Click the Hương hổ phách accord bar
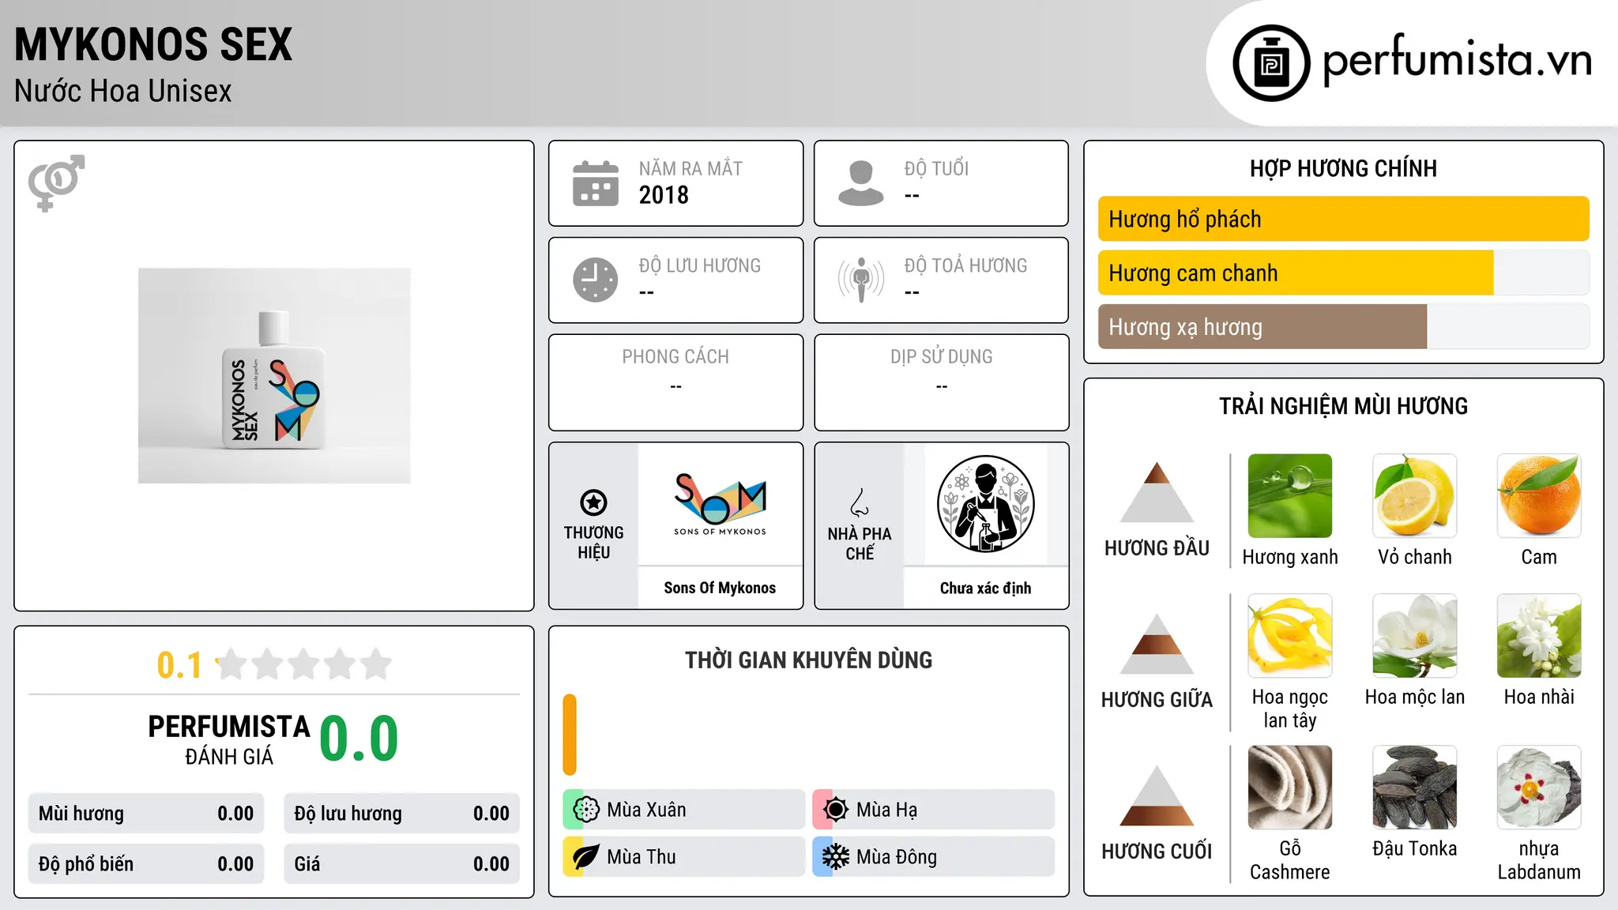Screen dimensions: 1618x910 1344,219
